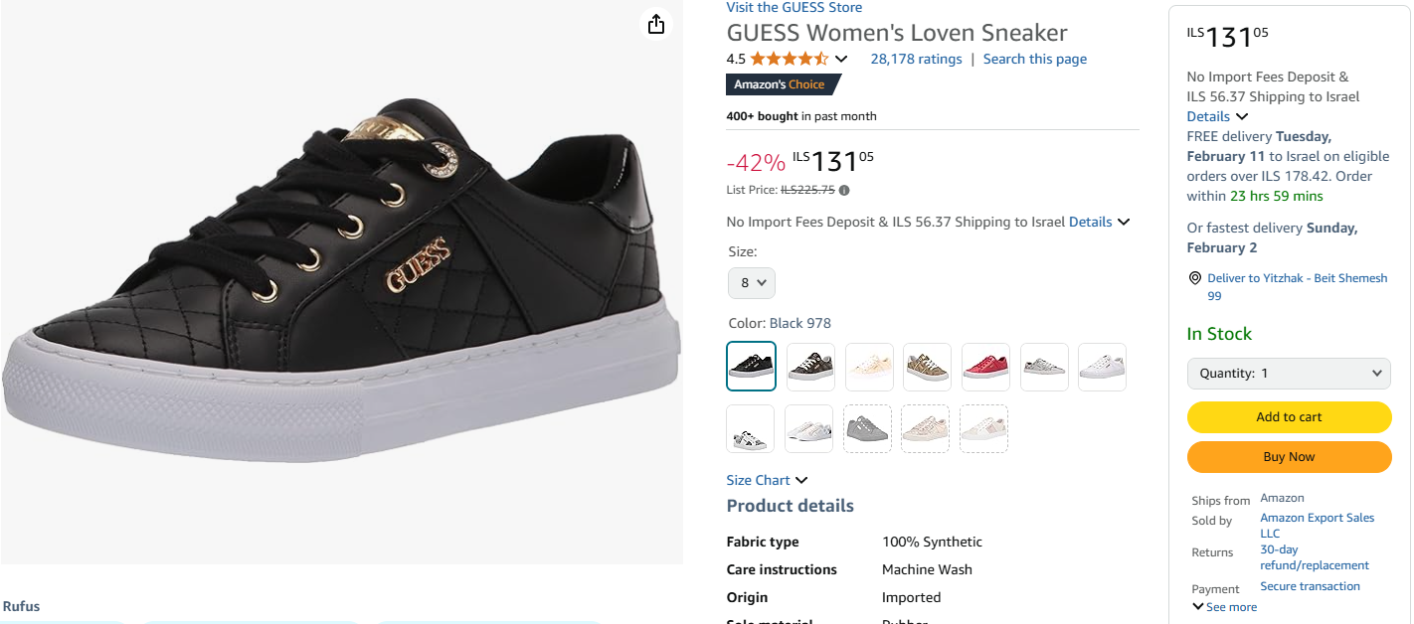Expand See more in seller info
The height and width of the screenshot is (624, 1414).
pos(1224,607)
